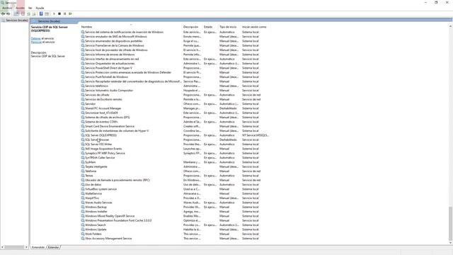This screenshot has height=255, width=453.
Task: Select the Waves Audio Services icon
Action: (x=83, y=203)
